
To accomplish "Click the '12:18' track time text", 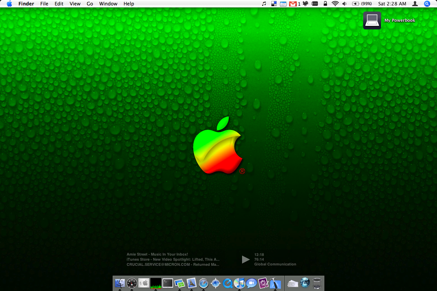I will pos(259,255).
